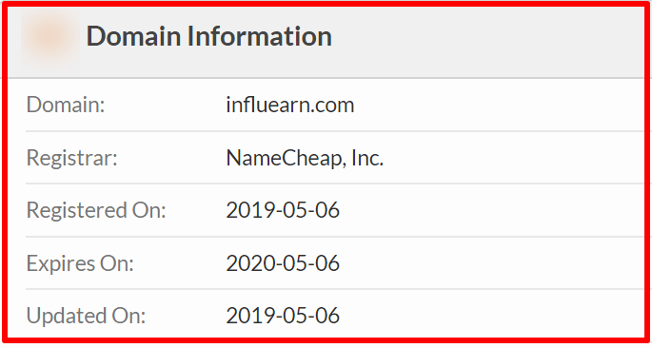Select the expiry date 2020-05-06
The height and width of the screenshot is (348, 652).
283,263
